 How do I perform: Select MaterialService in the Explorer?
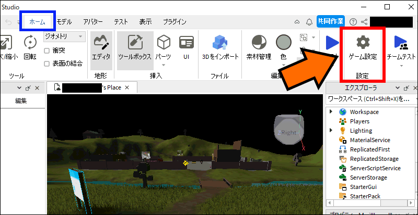370,140
